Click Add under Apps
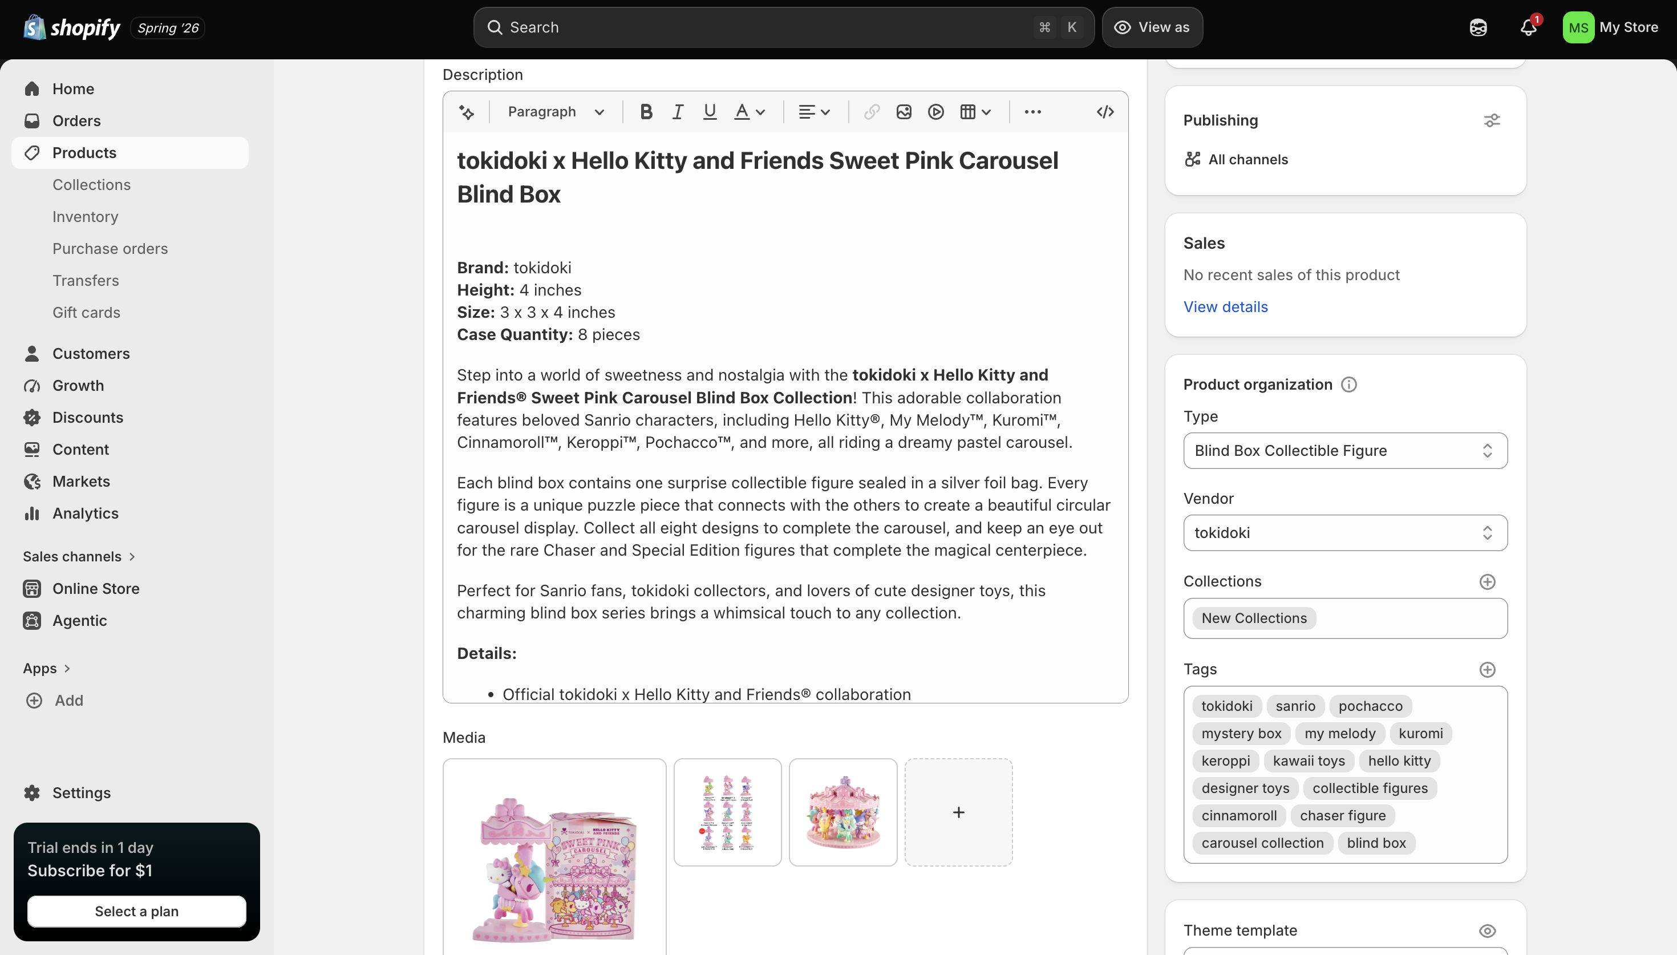The image size is (1677, 955). [54, 701]
